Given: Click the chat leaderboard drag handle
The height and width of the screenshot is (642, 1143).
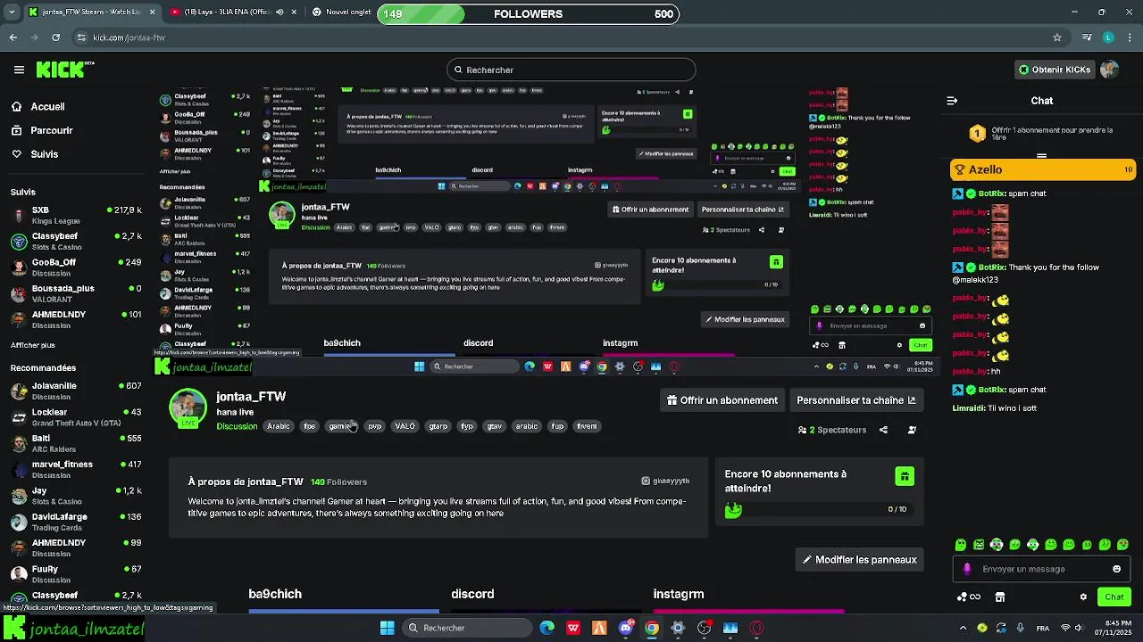Looking at the screenshot, I should pos(1041,155).
